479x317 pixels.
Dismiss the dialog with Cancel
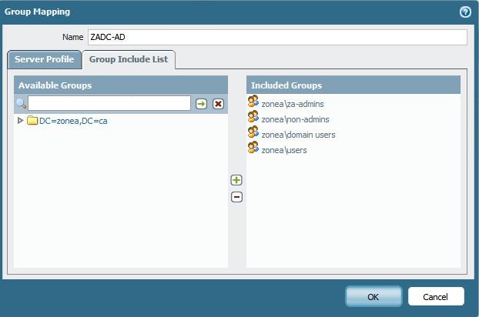point(436,296)
